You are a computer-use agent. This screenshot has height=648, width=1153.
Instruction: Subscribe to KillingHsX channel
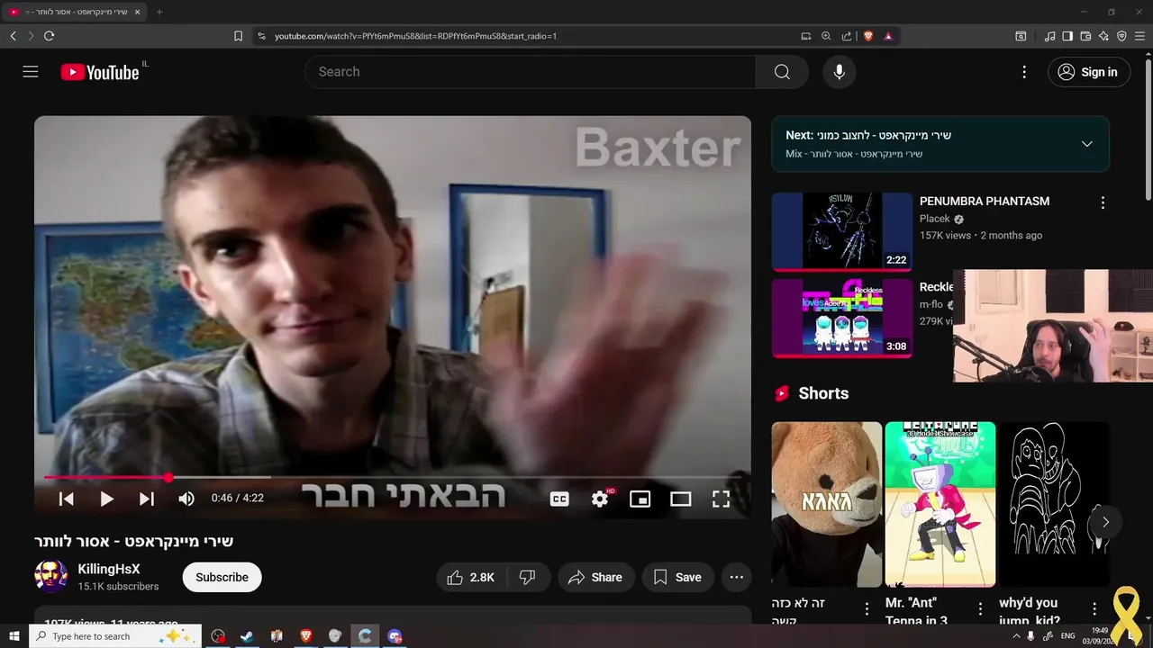(222, 578)
